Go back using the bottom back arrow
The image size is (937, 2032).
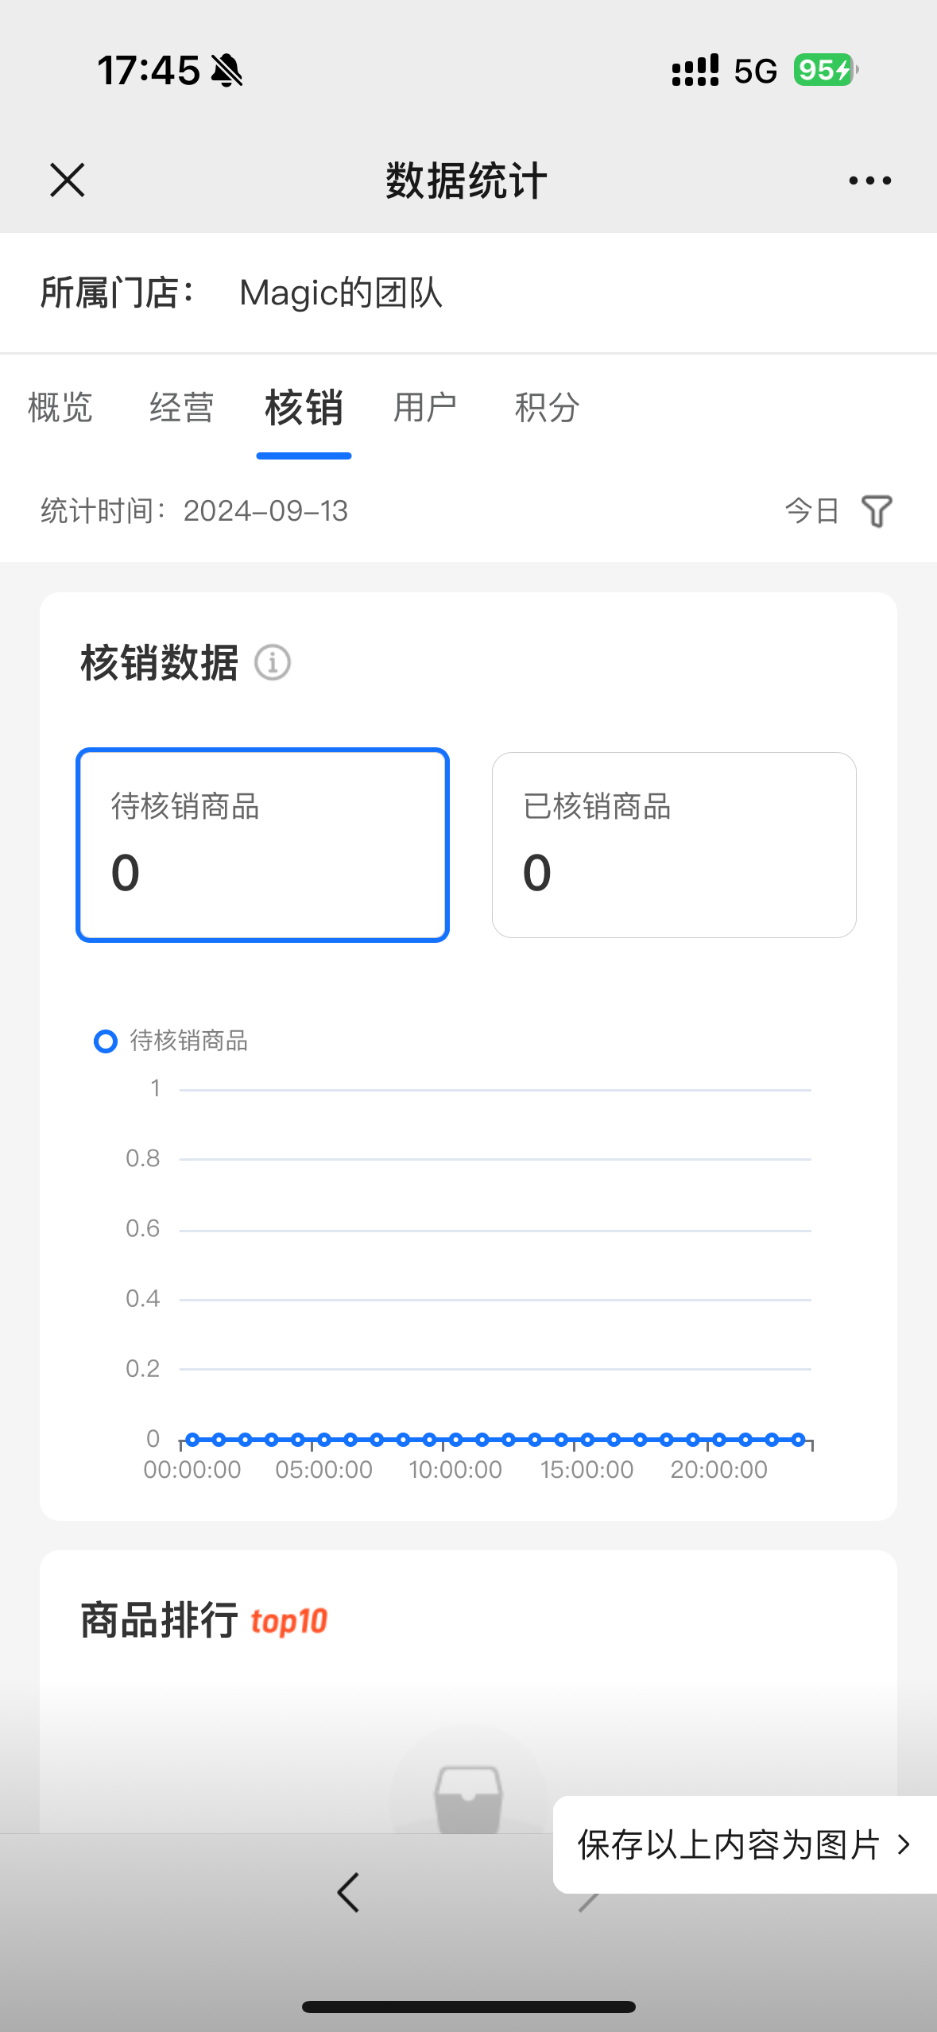click(x=348, y=1892)
